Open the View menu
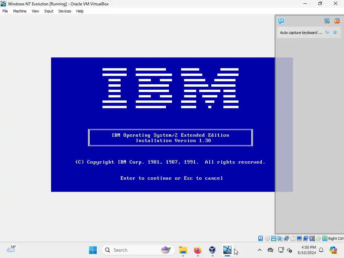The width and height of the screenshot is (344, 258). pyautogui.click(x=35, y=11)
